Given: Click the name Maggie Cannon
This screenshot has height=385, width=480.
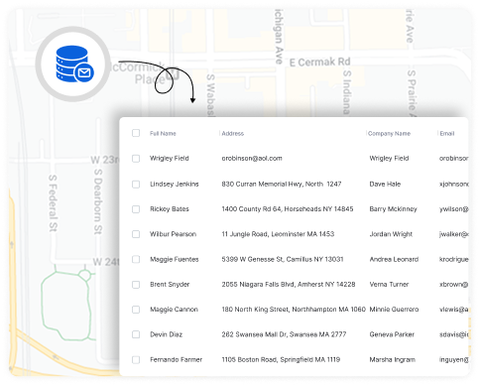Looking at the screenshot, I should pos(174,310).
